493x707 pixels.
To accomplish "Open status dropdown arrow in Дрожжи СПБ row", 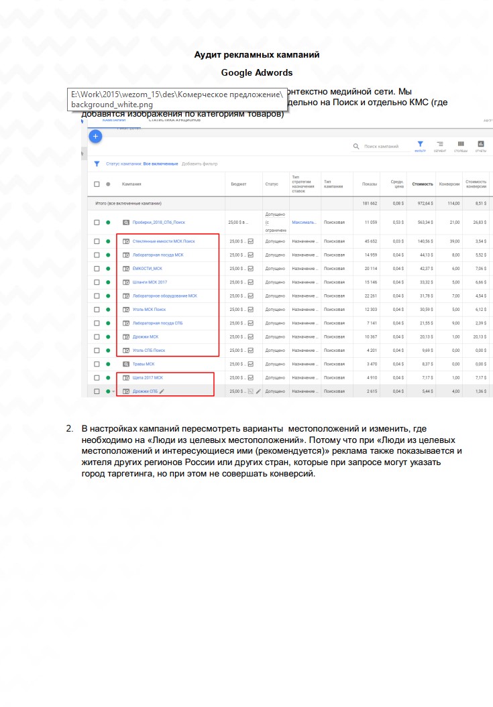I will pos(113,391).
